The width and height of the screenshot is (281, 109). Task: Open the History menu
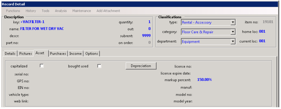31,11
